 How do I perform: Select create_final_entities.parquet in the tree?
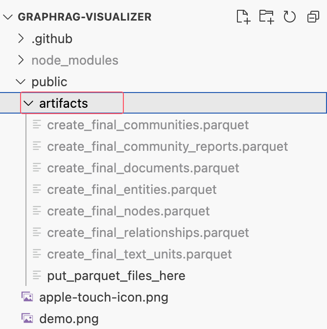(132, 189)
